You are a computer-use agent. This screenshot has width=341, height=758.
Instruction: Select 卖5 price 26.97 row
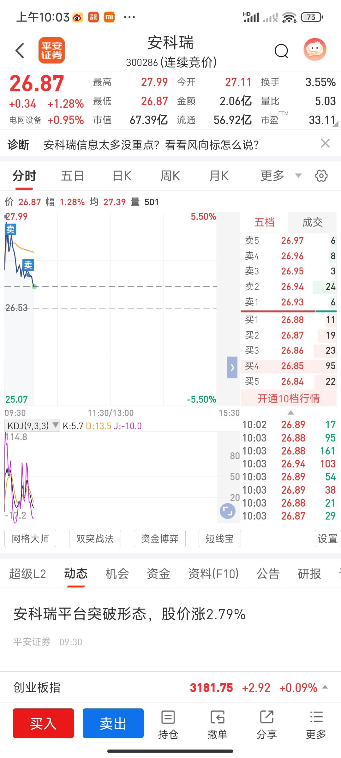[289, 240]
